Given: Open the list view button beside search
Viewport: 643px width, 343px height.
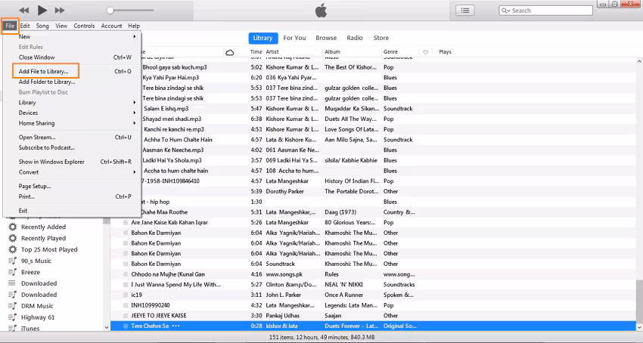Looking at the screenshot, I should (465, 11).
